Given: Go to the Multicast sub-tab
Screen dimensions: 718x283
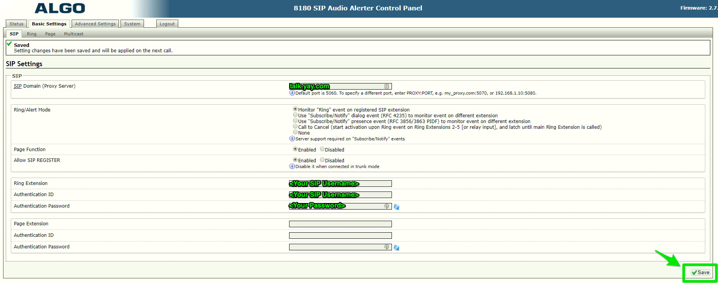Looking at the screenshot, I should pos(74,34).
